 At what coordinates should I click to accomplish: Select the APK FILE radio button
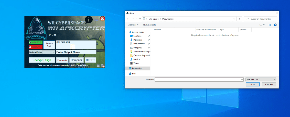[30, 42]
